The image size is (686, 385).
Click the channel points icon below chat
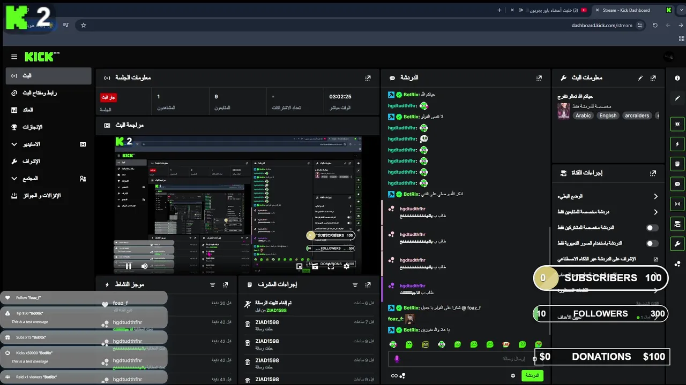coord(402,376)
